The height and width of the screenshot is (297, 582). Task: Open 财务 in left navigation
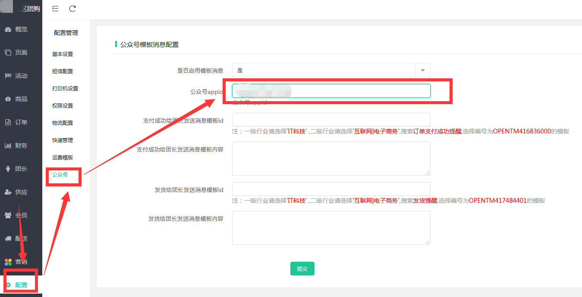point(21,145)
